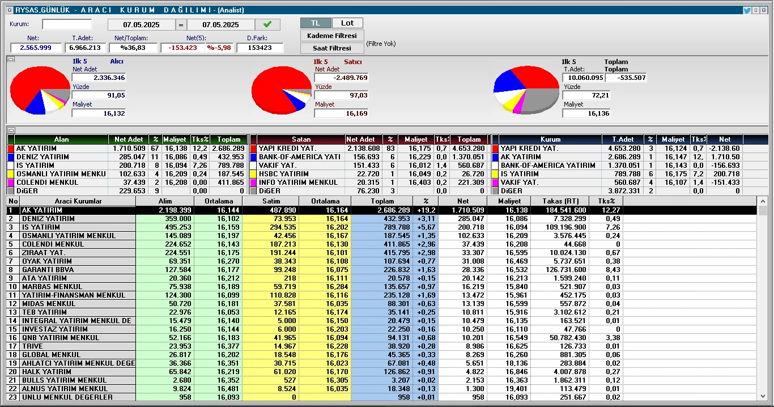
Task: Click the equals sign between dates
Action: [x=181, y=24]
